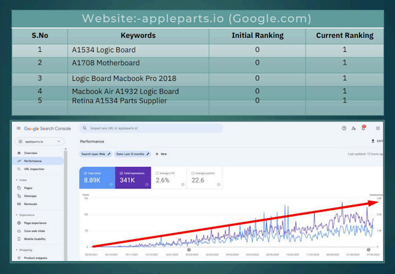The width and height of the screenshot is (395, 274).
Task: Click the URL inspection magnifier icon in sidebar
Action: (x=19, y=169)
